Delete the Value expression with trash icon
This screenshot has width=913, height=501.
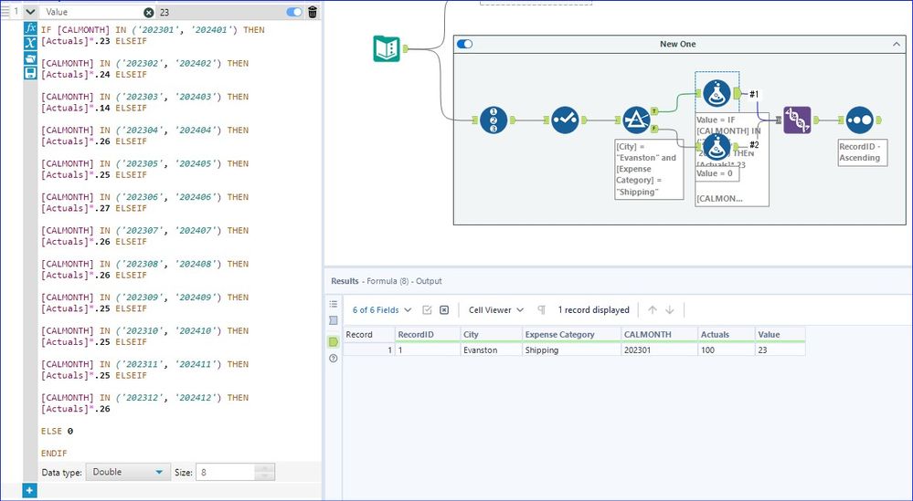tap(313, 12)
